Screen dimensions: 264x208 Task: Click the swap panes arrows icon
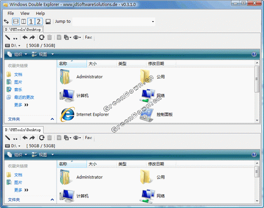point(6,22)
